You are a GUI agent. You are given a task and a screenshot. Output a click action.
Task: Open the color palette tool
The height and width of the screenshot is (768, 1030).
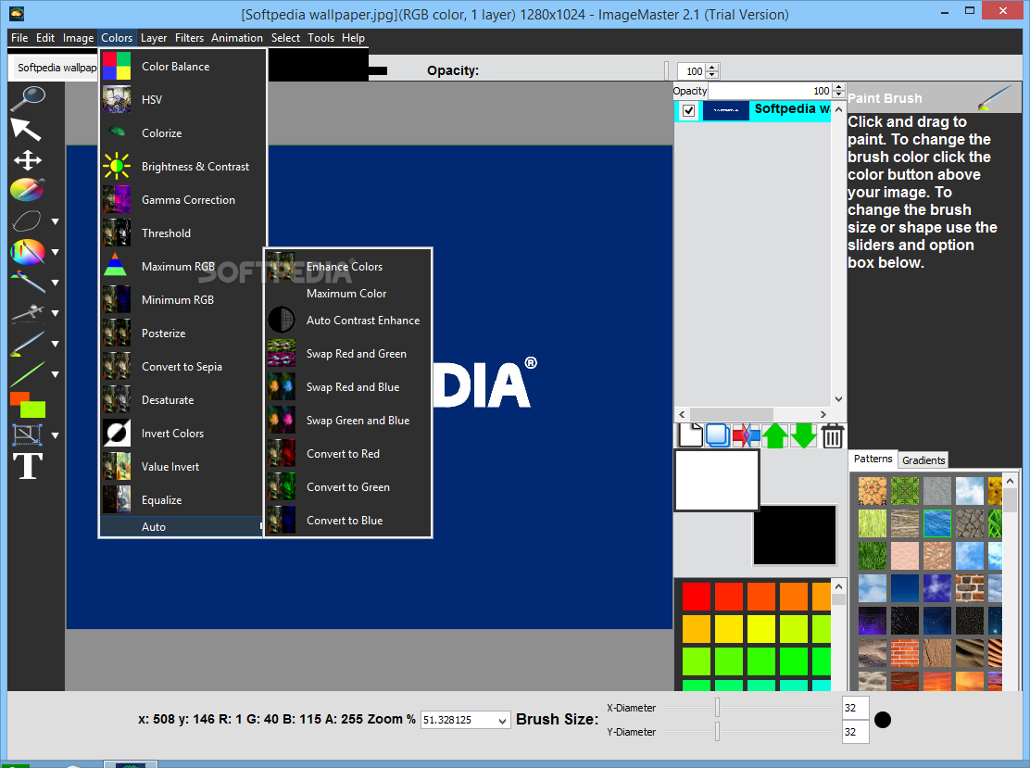click(28, 190)
